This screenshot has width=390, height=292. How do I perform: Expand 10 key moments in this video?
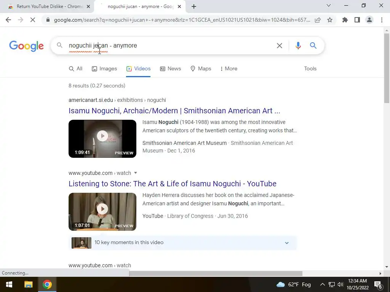[x=182, y=243]
